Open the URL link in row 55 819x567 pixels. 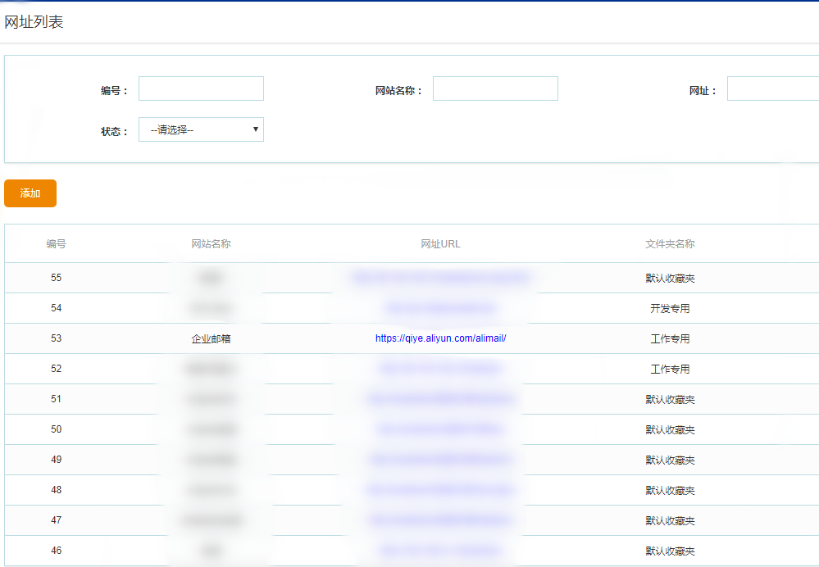point(441,278)
